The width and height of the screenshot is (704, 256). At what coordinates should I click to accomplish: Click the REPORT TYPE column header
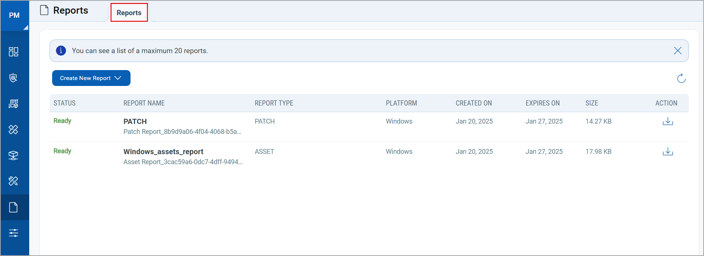[x=274, y=103]
